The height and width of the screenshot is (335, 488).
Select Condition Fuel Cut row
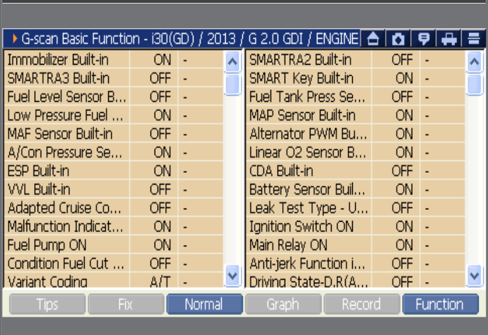coord(113,263)
